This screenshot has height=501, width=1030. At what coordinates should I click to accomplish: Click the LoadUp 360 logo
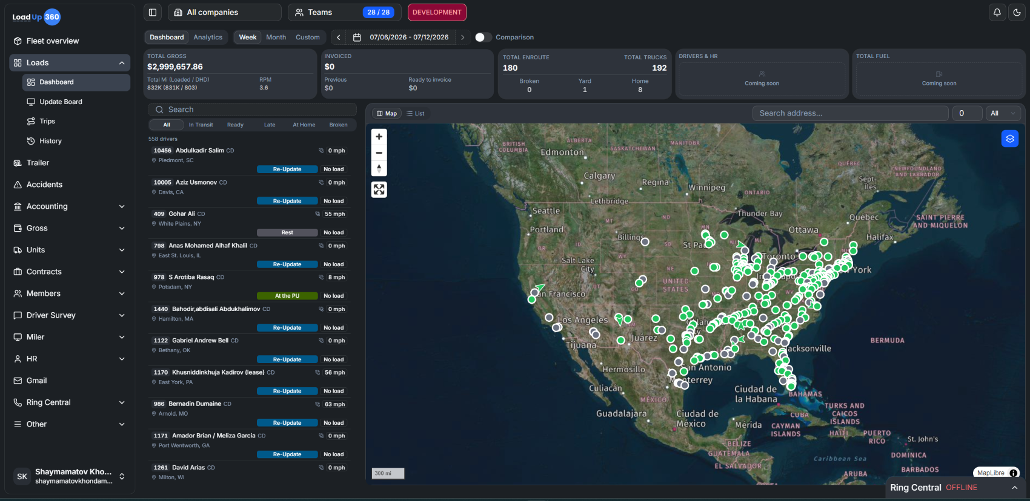36,17
